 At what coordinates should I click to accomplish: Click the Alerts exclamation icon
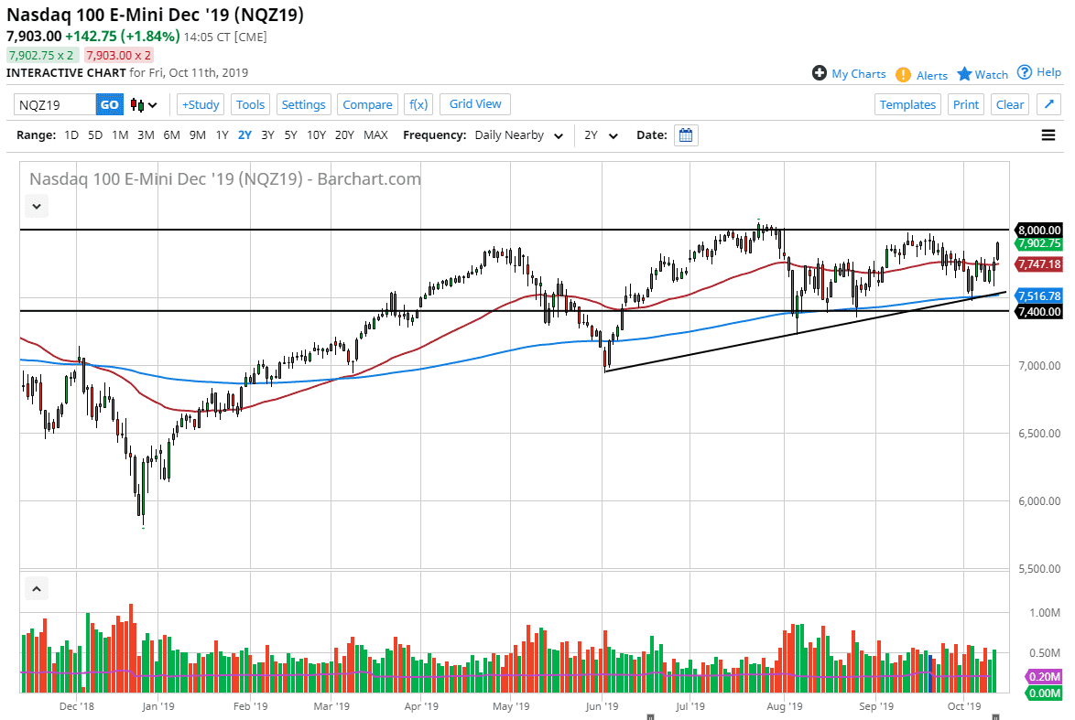(903, 75)
